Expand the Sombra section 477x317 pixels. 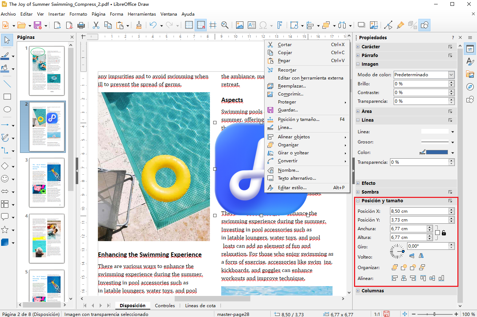pos(358,192)
